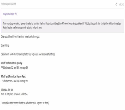The width and height of the screenshot is (125, 110).
Task: Click 'RT off and Prioritize Frame Rate:' heading
Action: 13,76
